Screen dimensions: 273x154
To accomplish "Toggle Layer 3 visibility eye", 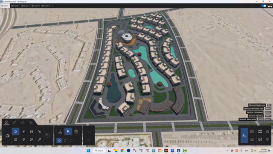I will tap(23, 6).
